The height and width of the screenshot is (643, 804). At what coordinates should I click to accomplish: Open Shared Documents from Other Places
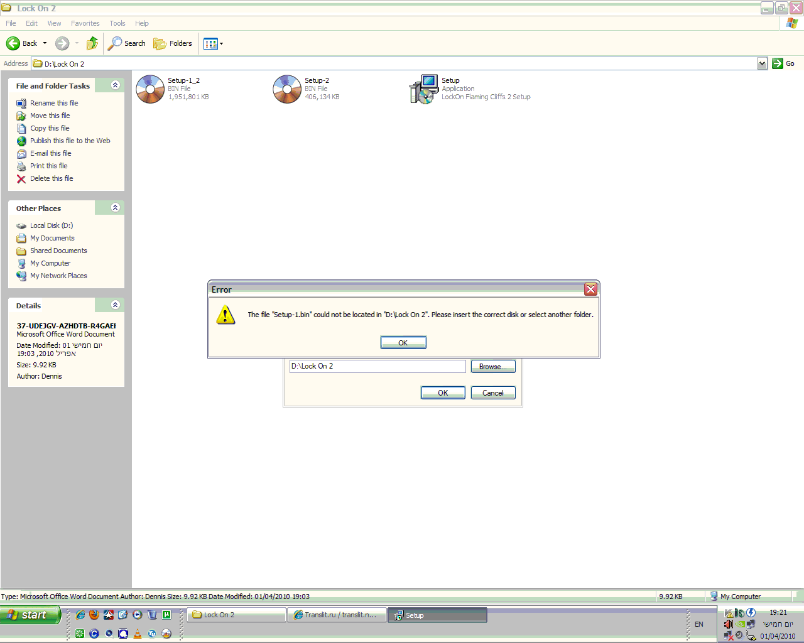pyautogui.click(x=58, y=251)
